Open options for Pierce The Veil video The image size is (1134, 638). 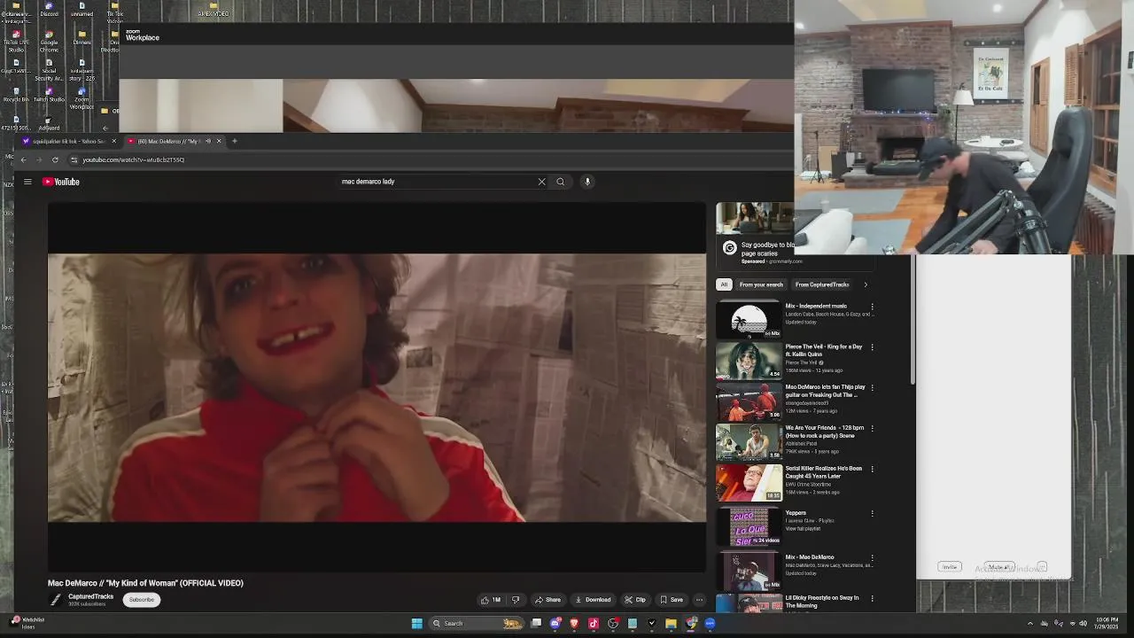[872, 347]
